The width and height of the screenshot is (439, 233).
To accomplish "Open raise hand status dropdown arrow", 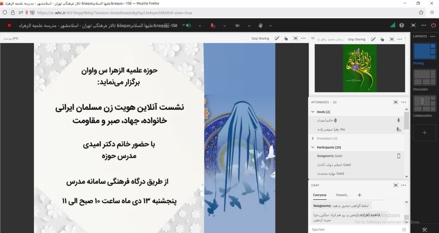I will [270, 26].
